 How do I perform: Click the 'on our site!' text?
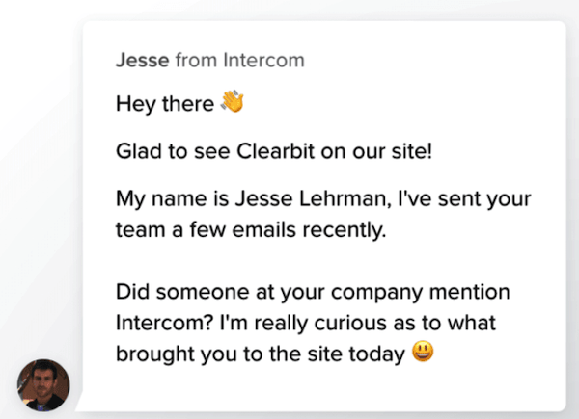[x=376, y=151]
